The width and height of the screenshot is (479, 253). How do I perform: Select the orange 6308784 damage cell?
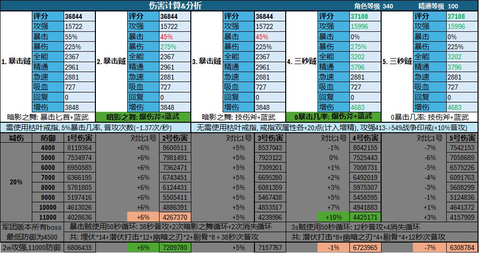click(462, 248)
